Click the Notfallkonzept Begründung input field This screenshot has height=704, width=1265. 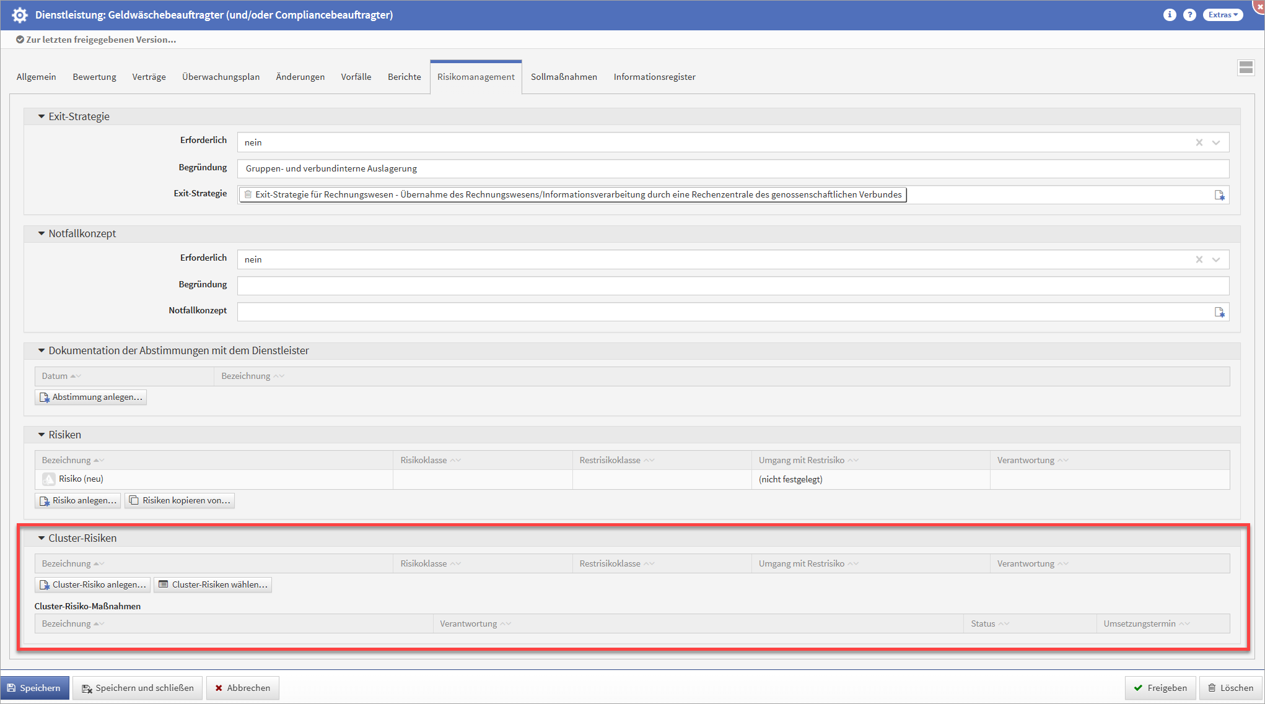[732, 285]
